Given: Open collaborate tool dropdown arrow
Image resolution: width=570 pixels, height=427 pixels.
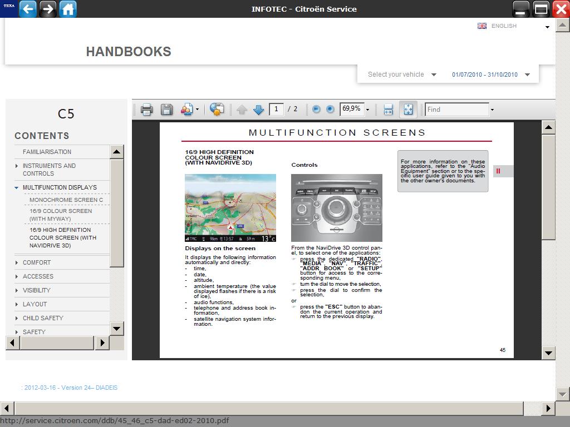Looking at the screenshot, I should pyautogui.click(x=198, y=110).
